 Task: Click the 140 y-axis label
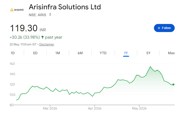pos(12,74)
